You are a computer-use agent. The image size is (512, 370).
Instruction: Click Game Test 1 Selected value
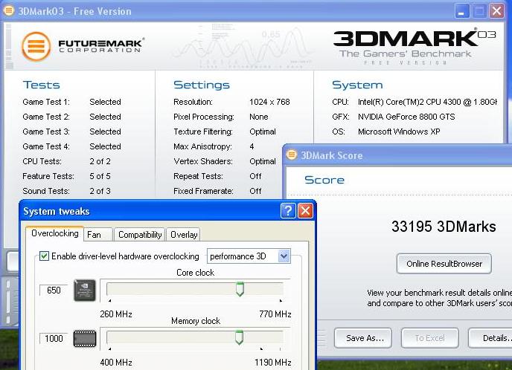(x=105, y=102)
